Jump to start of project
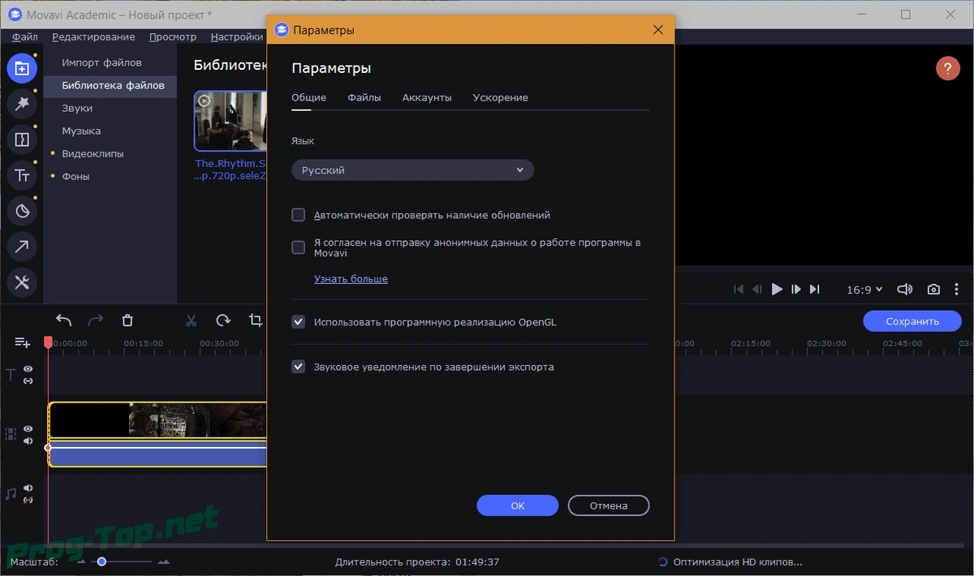 pyautogui.click(x=739, y=290)
